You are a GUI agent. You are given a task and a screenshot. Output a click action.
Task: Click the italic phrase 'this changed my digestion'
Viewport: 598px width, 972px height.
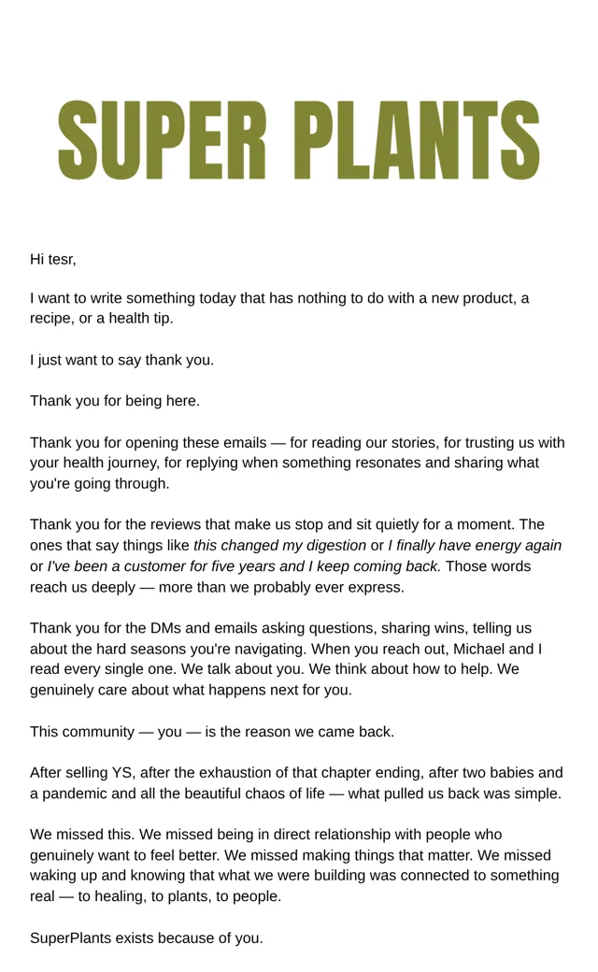coord(279,546)
